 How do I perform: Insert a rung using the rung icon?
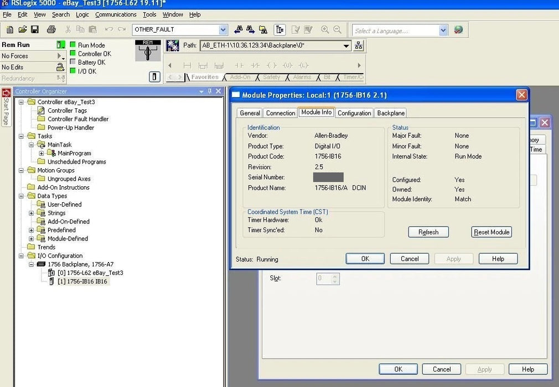(187, 65)
